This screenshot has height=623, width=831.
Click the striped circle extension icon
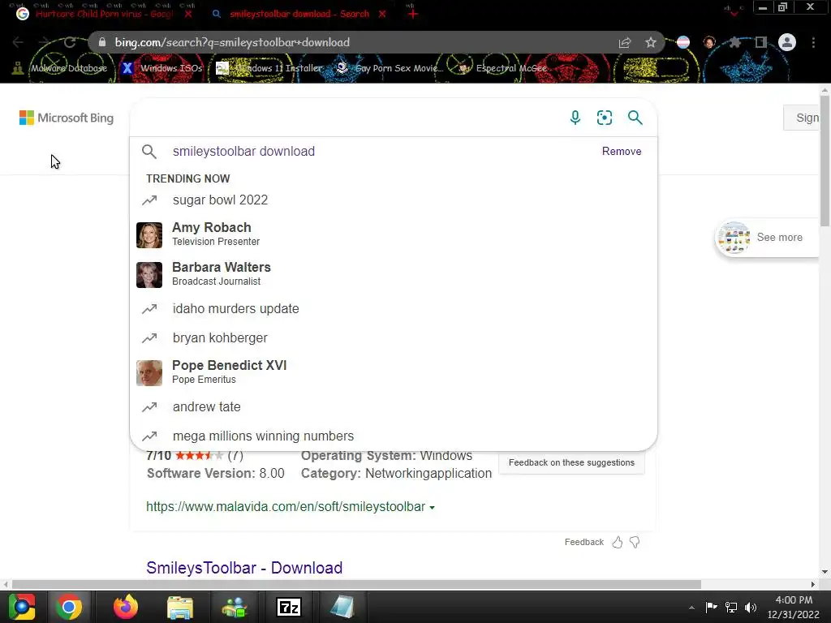683,42
